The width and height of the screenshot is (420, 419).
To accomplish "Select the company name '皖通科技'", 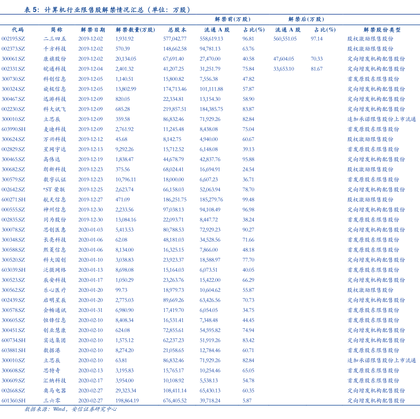I will coord(55,69).
